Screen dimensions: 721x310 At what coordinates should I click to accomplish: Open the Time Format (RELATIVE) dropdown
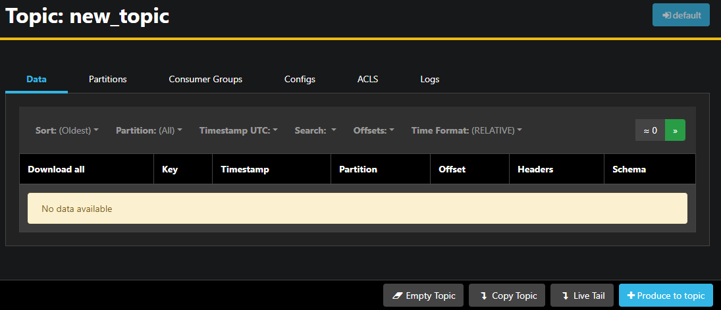click(x=466, y=130)
